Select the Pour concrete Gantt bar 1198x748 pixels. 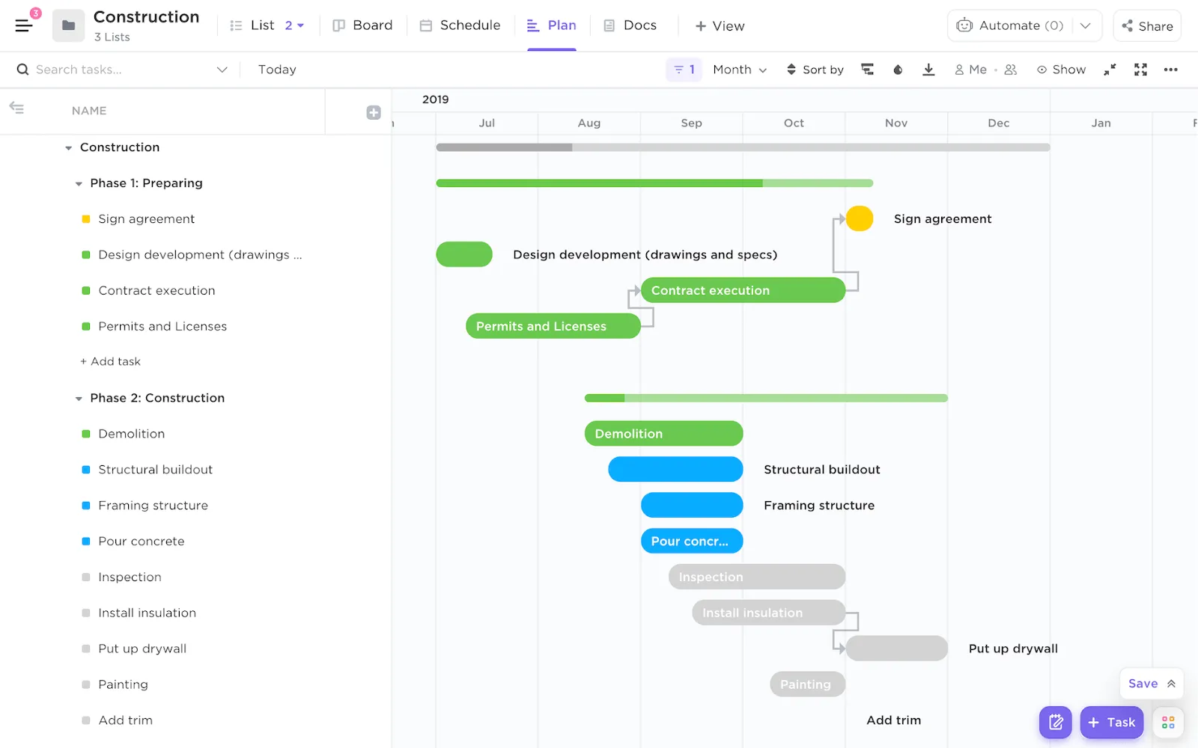(x=692, y=541)
